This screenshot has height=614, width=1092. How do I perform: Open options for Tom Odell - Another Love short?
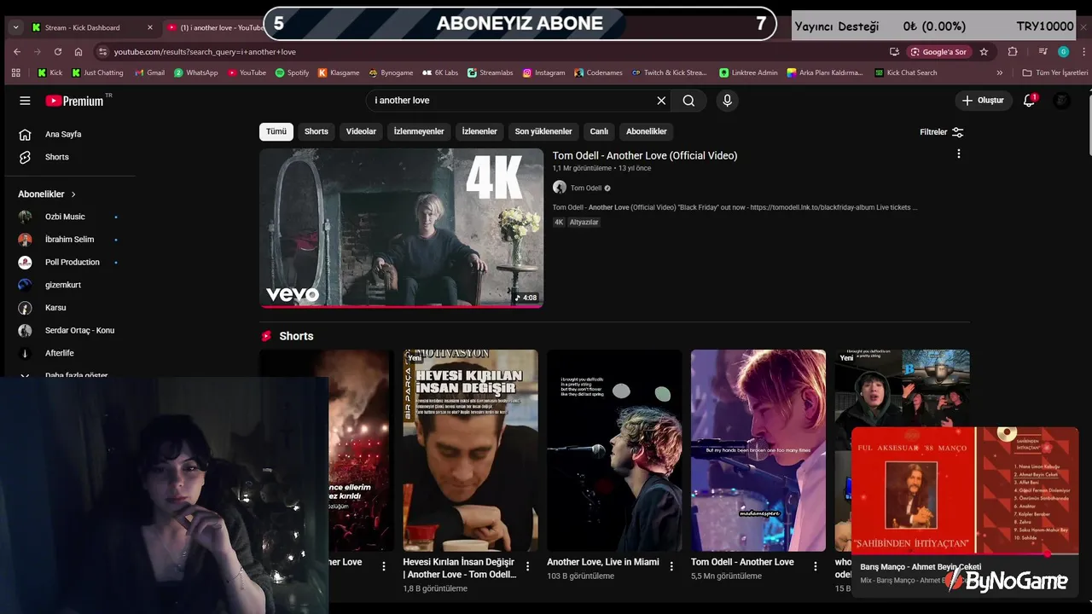(815, 566)
